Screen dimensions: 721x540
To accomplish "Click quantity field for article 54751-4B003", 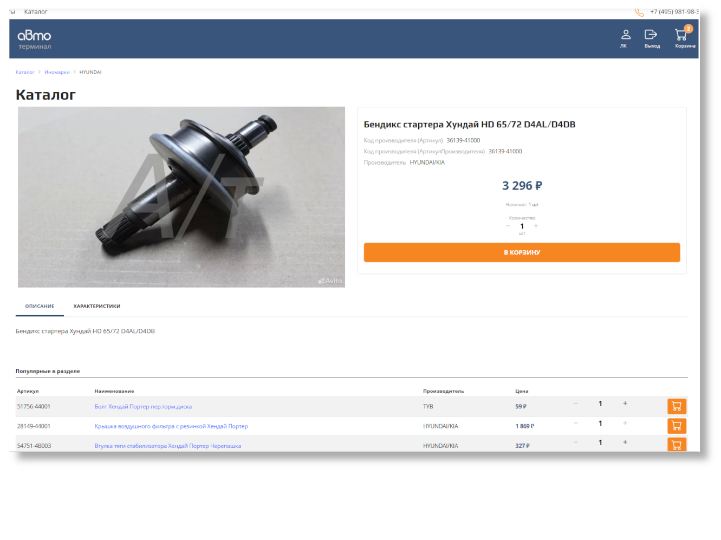I will (600, 443).
